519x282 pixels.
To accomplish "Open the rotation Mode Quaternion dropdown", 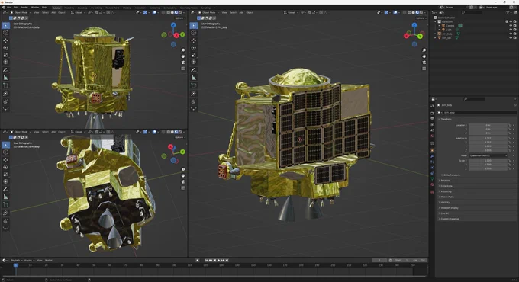I will 488,155.
